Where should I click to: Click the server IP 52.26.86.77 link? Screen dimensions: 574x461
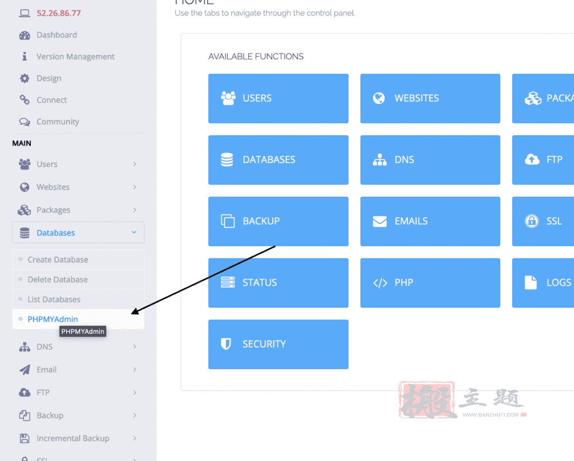[58, 13]
